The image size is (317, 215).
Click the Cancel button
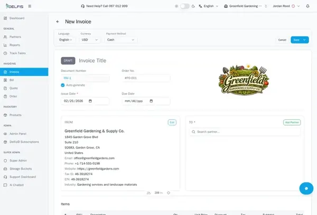pyautogui.click(x=282, y=40)
